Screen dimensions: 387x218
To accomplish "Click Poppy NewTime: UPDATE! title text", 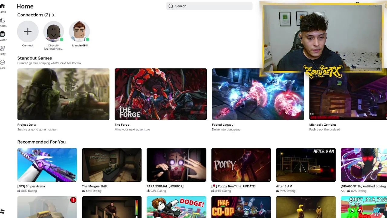I will (233, 186).
